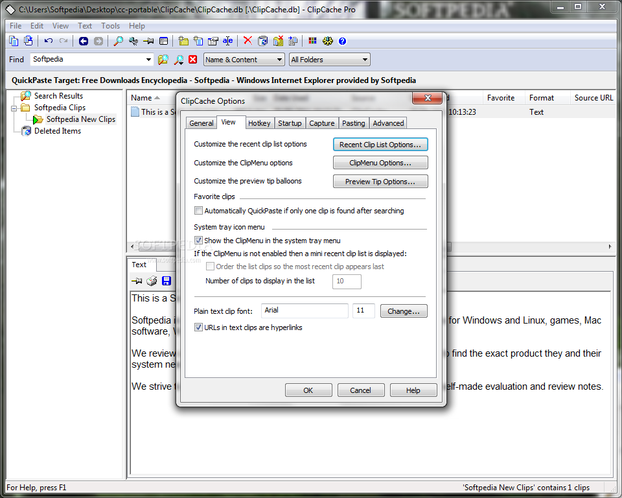The height and width of the screenshot is (498, 622).
Task: Select Softpedia New Clips folder in tree
Action: [81, 119]
